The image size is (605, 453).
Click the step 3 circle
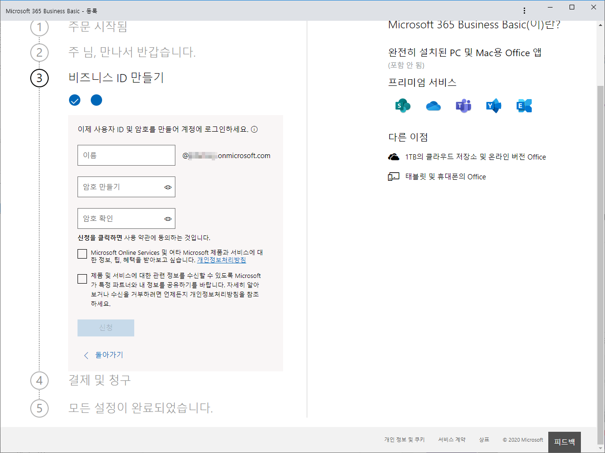click(40, 78)
